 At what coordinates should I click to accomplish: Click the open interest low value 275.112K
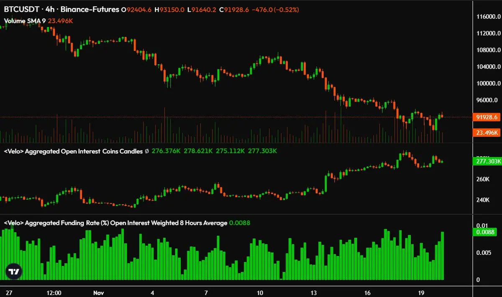[x=231, y=152]
